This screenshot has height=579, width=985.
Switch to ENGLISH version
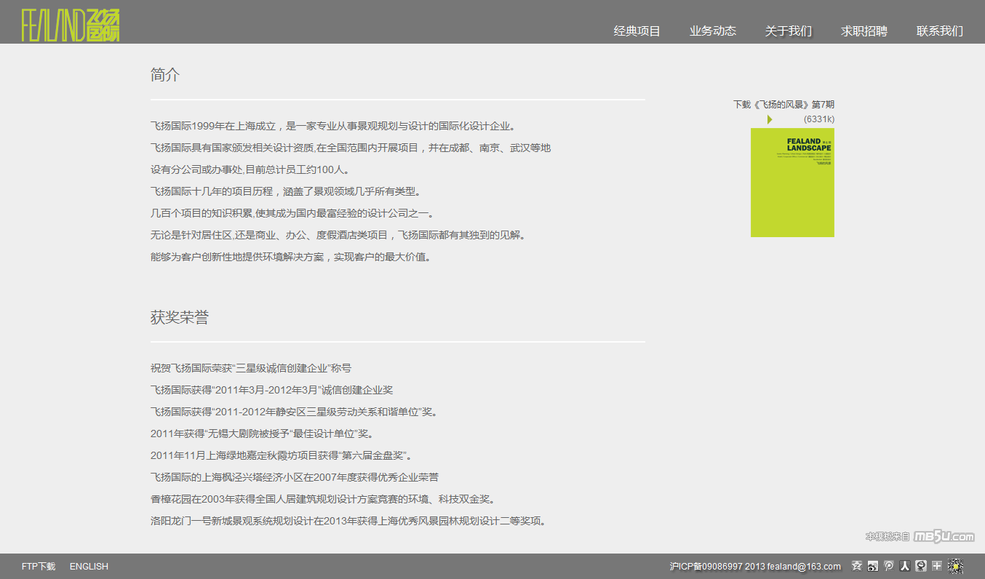pyautogui.click(x=89, y=567)
